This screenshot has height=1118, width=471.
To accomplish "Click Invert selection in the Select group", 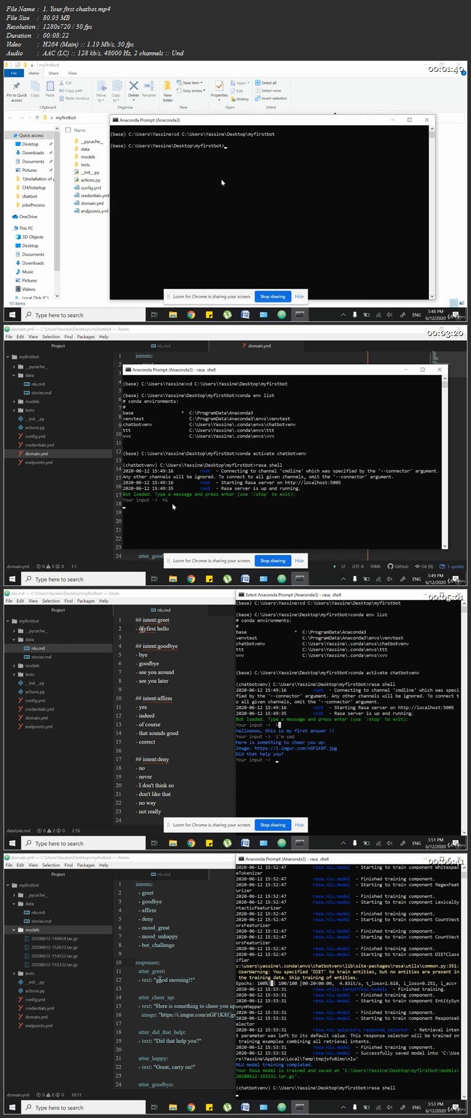I will click(271, 98).
